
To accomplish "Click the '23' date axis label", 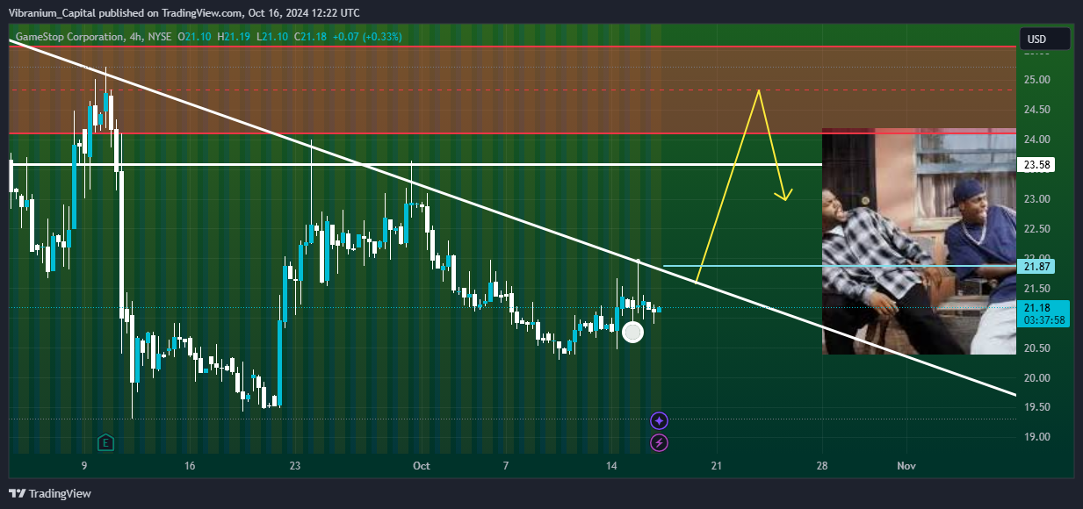I will [x=296, y=466].
